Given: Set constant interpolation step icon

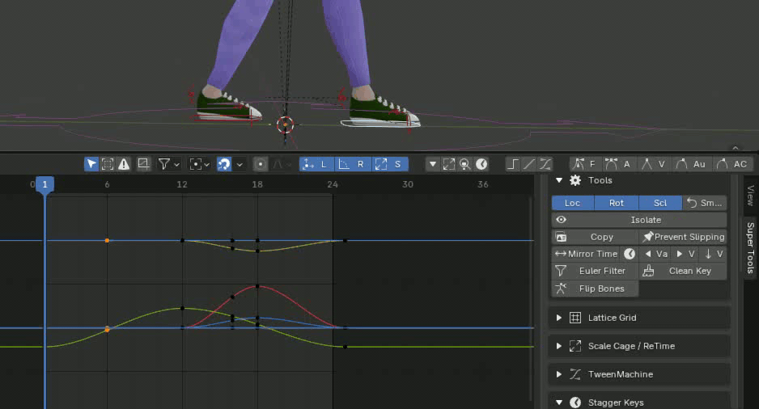Looking at the screenshot, I should click(x=513, y=164).
